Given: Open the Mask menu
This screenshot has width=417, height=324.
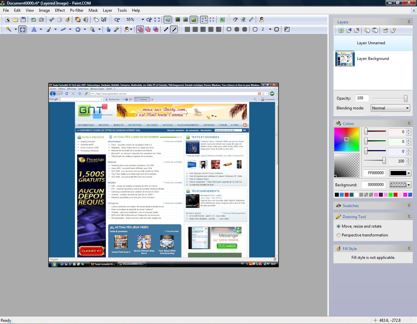Looking at the screenshot, I should click(x=93, y=10).
